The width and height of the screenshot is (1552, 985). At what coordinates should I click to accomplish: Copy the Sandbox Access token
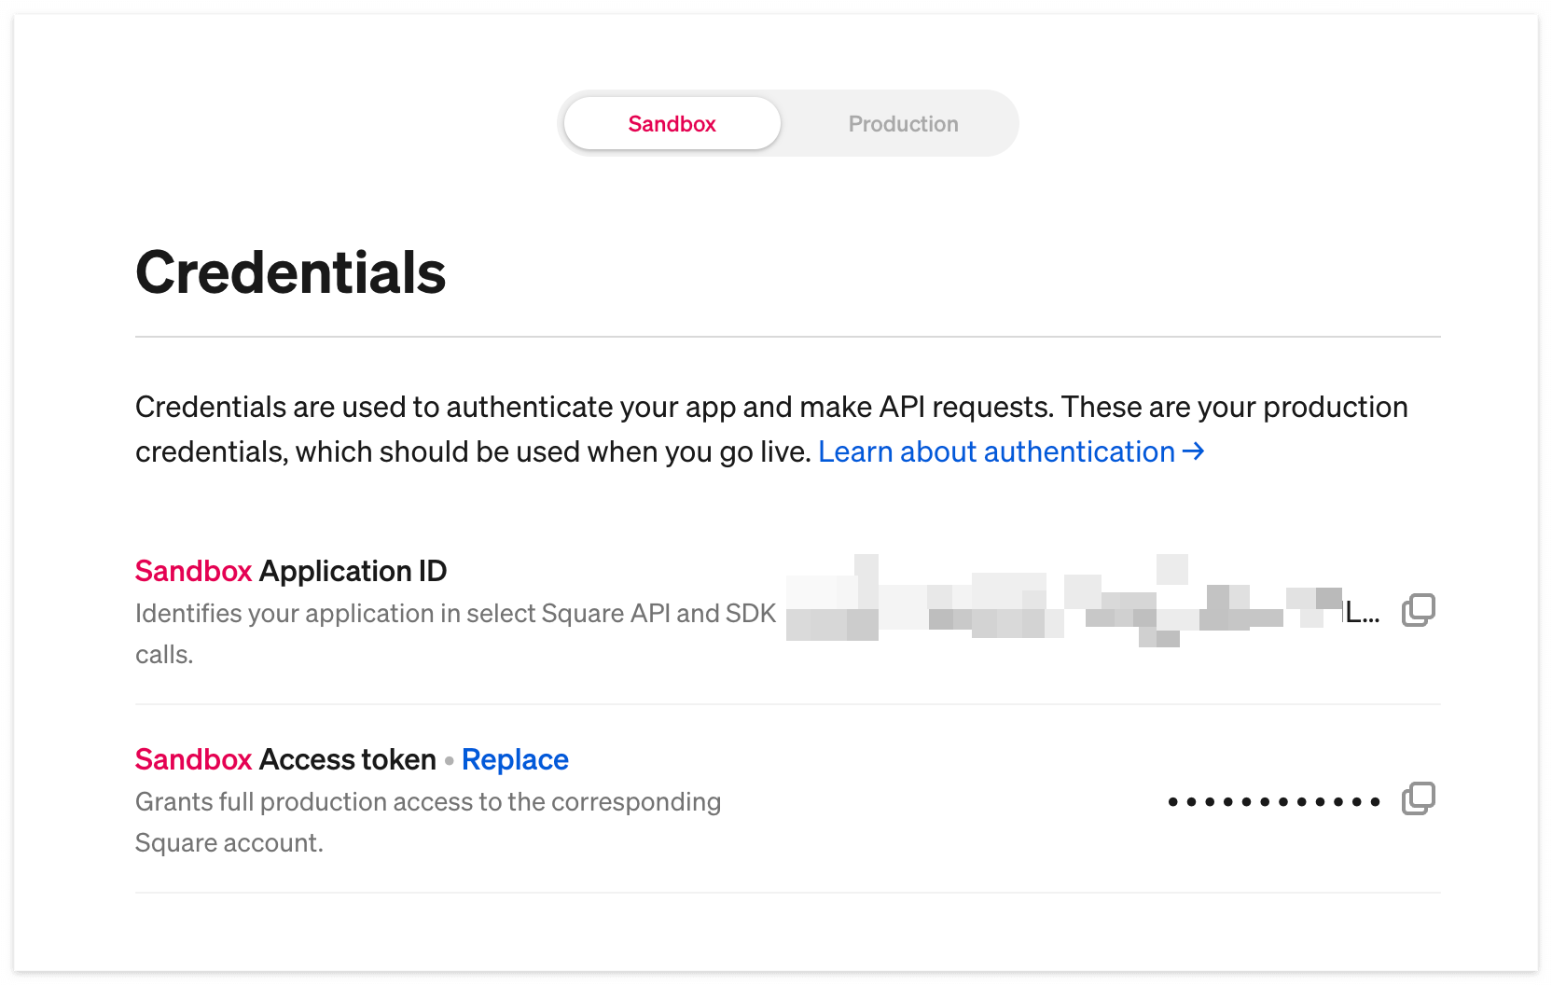click(1418, 798)
